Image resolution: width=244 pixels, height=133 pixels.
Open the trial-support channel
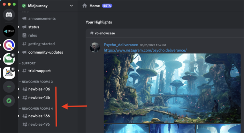39,71
